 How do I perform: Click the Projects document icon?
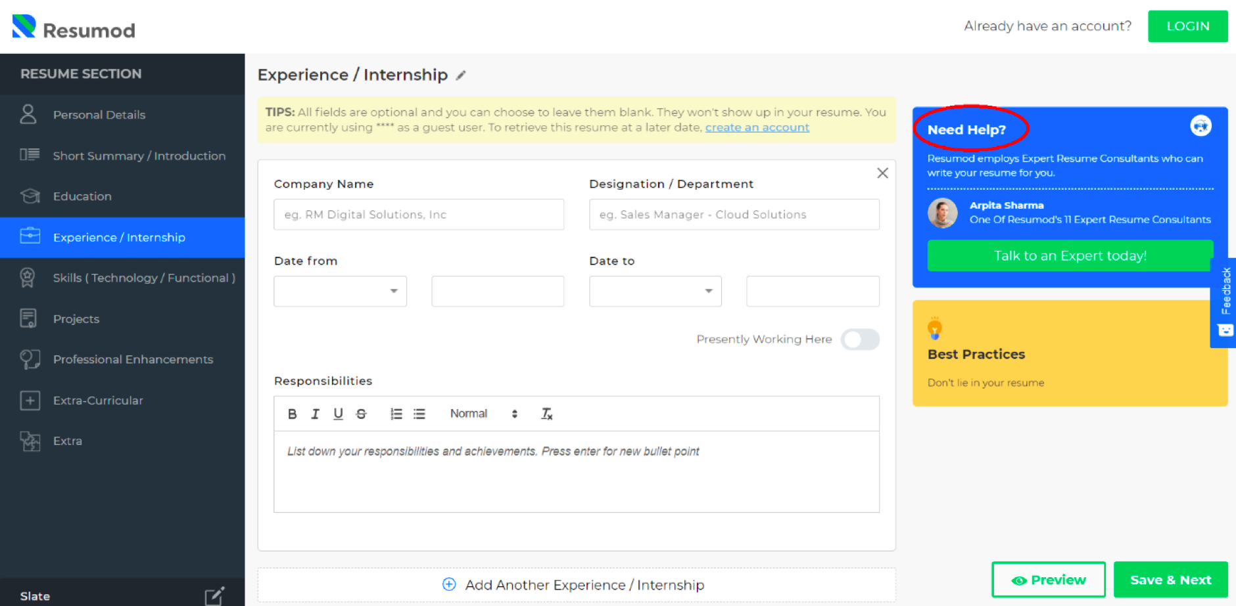(28, 318)
